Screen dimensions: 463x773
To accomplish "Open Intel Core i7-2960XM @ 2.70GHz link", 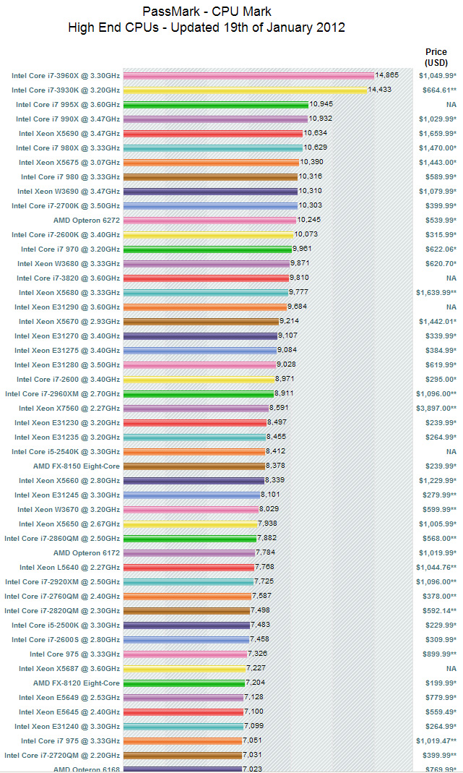I will (x=63, y=394).
